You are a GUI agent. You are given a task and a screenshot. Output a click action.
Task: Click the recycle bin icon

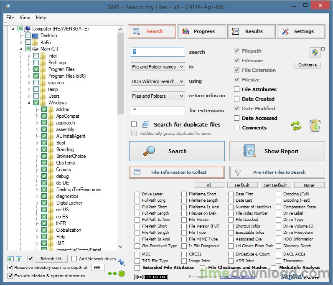pyautogui.click(x=315, y=126)
